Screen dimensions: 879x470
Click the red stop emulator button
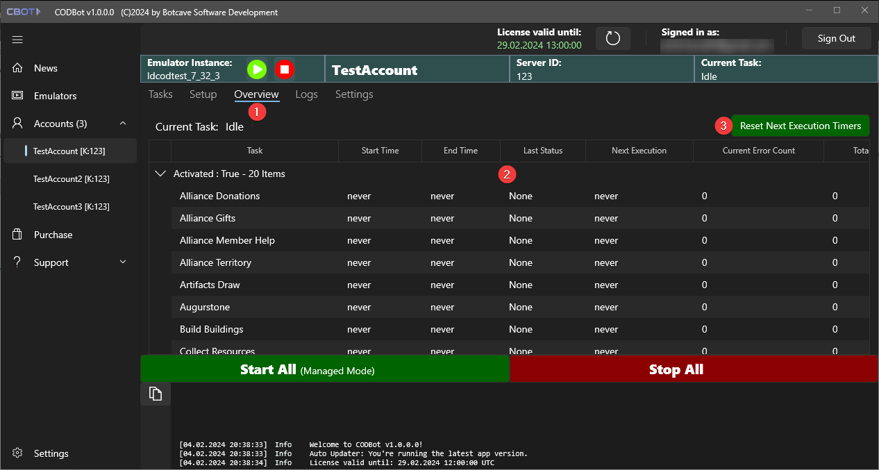(284, 69)
